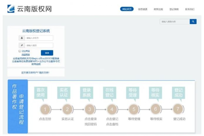Click the search content input box
This screenshot has width=204, height=136.
[x=174, y=22]
